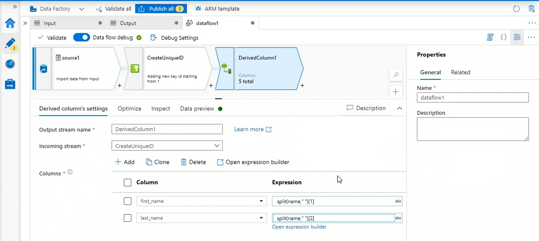The width and height of the screenshot is (539, 241).
Task: Open the Manage toolbox icon in sidebar
Action: point(10,84)
